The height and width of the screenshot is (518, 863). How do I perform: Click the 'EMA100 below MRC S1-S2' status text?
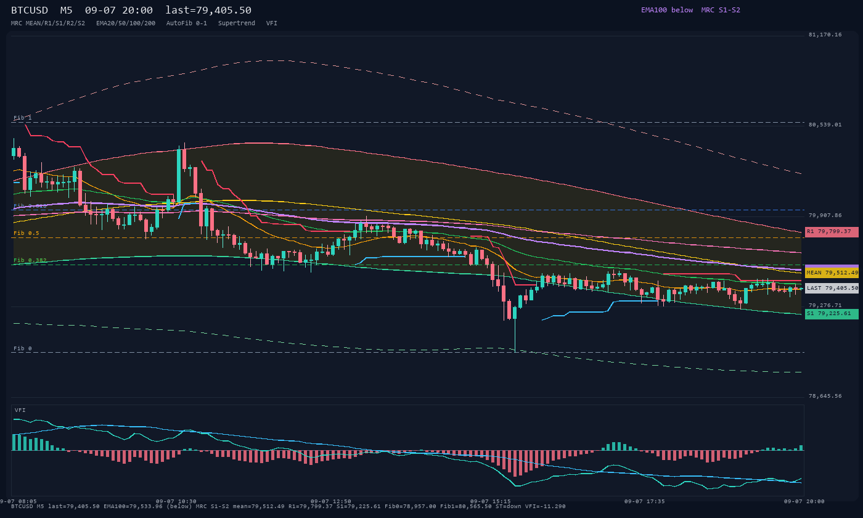pos(690,10)
